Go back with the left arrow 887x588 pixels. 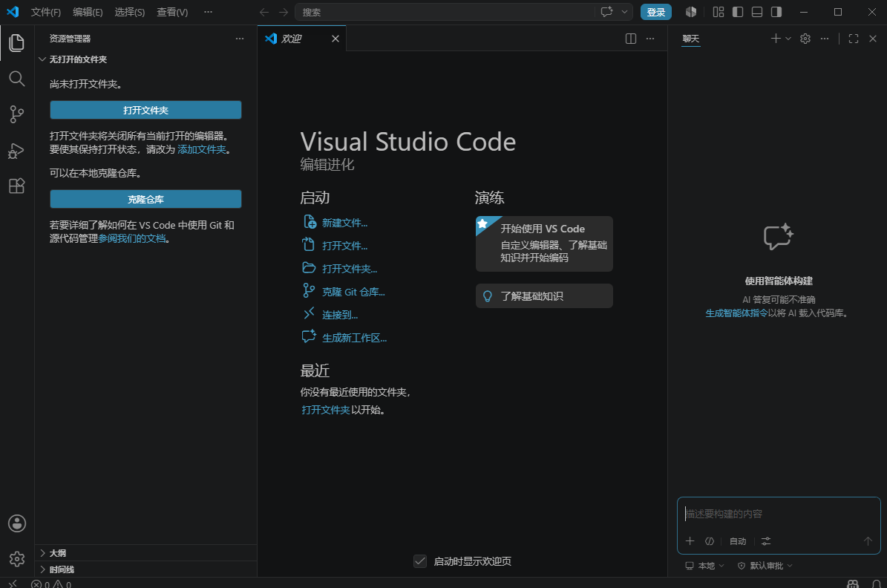(x=264, y=12)
